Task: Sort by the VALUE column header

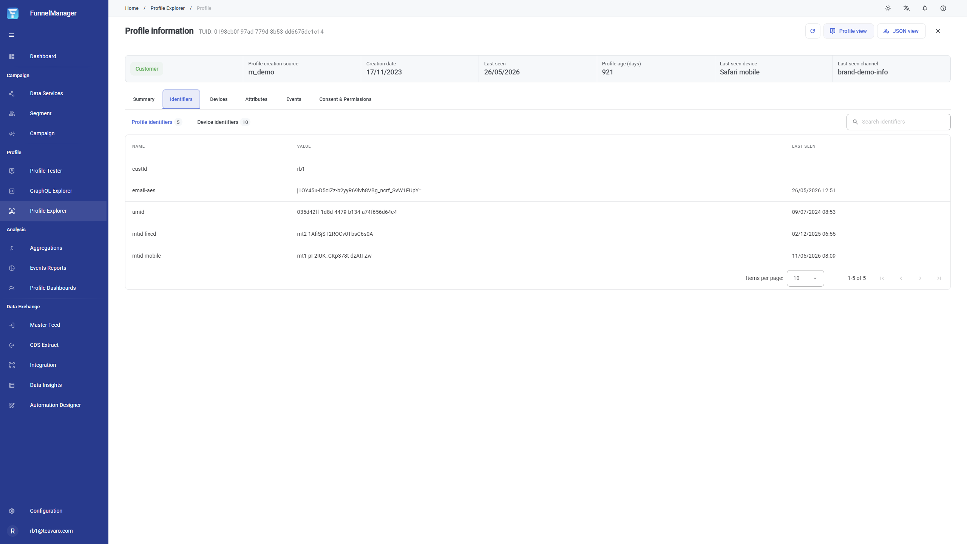Action: coord(304,147)
